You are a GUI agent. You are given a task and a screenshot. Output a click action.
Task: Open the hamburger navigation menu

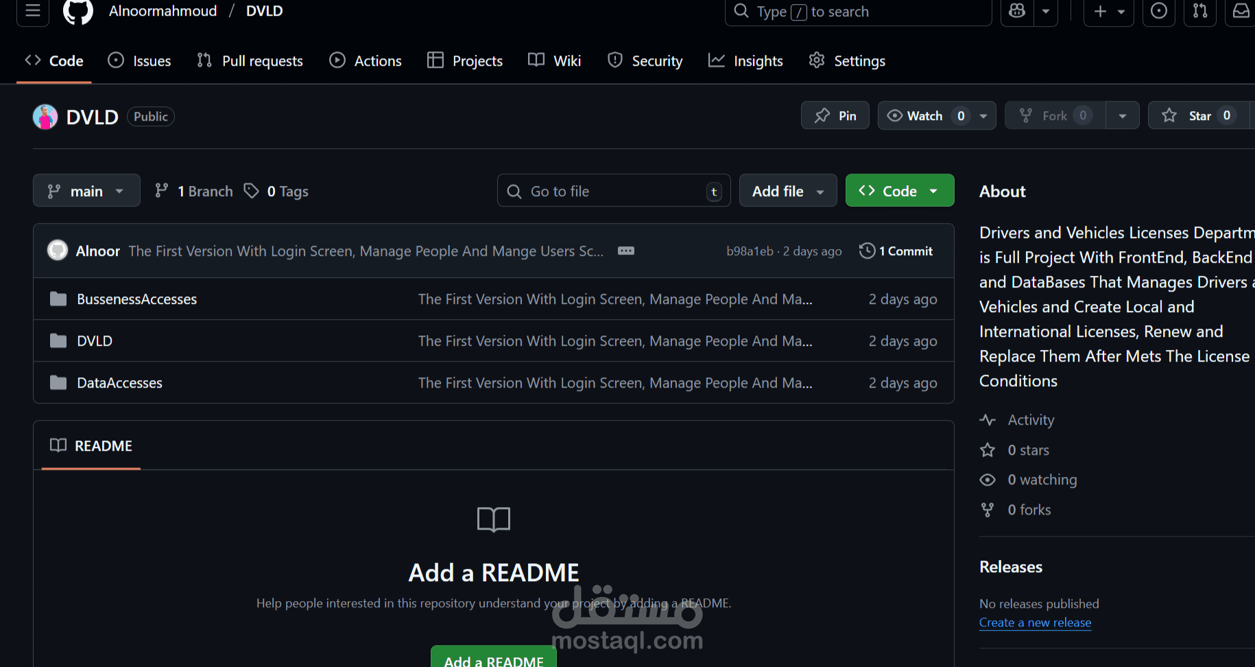tap(33, 11)
